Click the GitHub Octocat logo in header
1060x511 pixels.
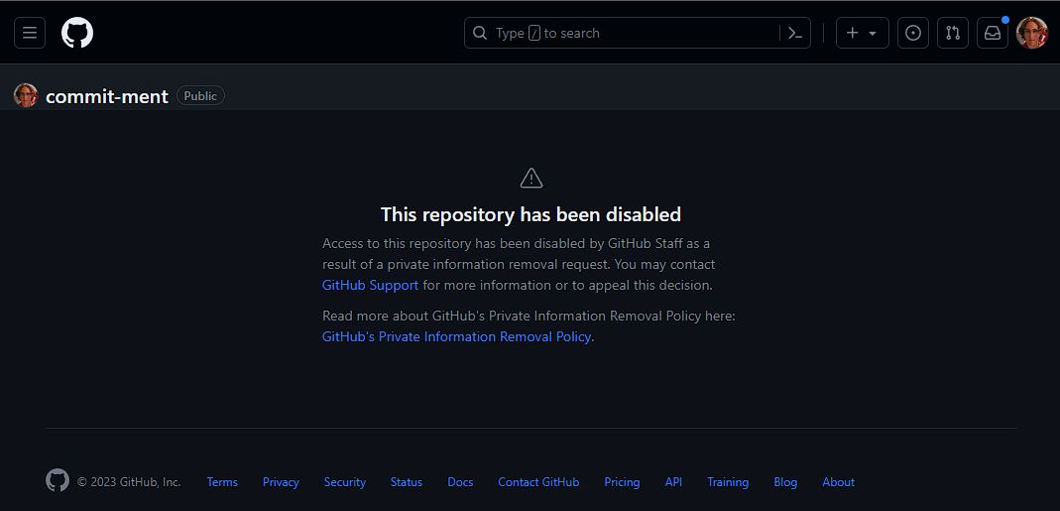pyautogui.click(x=77, y=33)
